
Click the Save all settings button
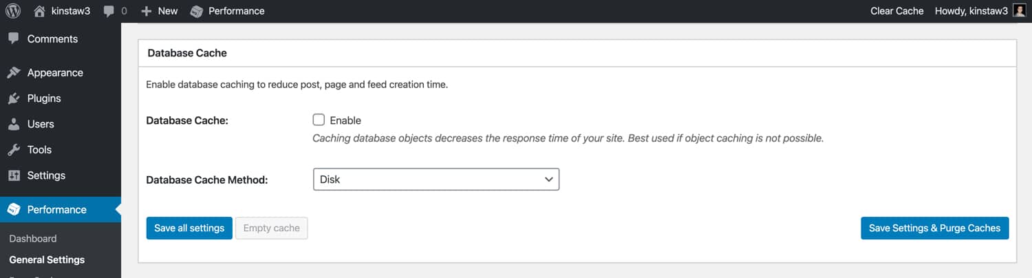pyautogui.click(x=189, y=228)
